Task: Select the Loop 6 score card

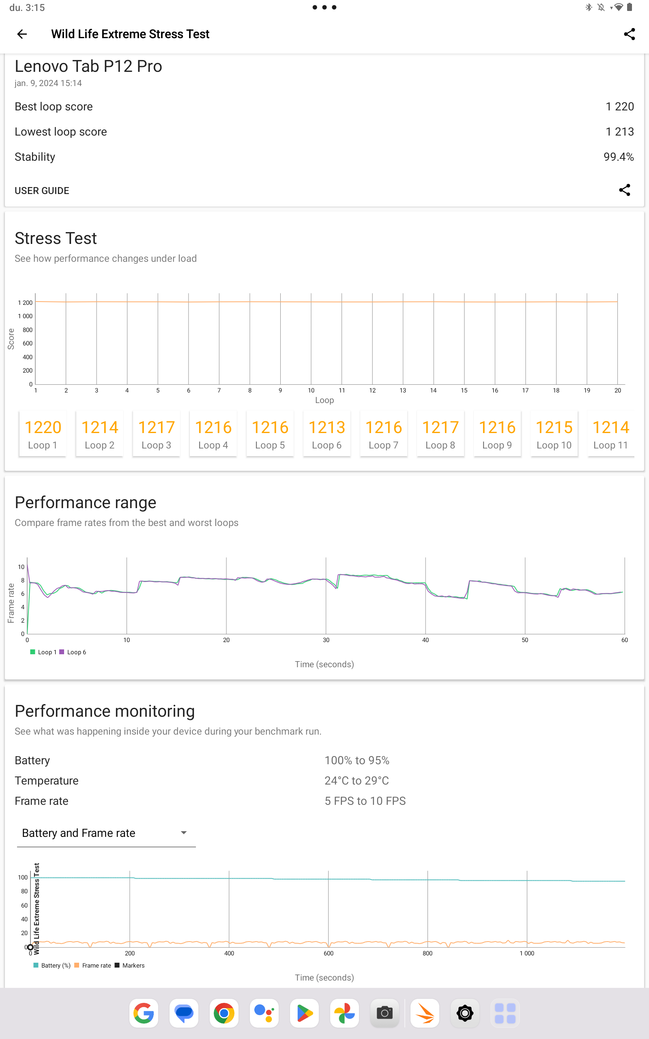Action: [327, 434]
